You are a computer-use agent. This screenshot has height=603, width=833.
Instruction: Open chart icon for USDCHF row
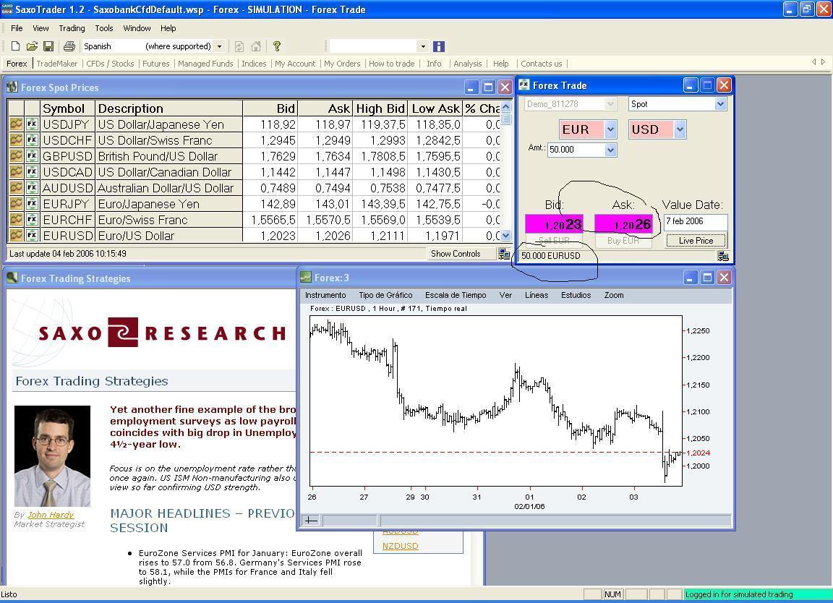16,140
